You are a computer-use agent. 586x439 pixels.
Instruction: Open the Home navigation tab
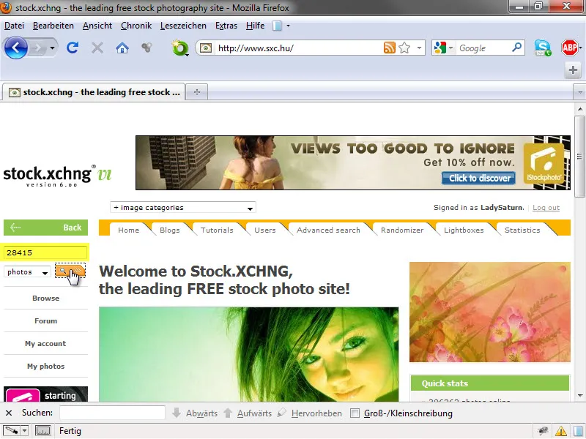[x=129, y=230]
